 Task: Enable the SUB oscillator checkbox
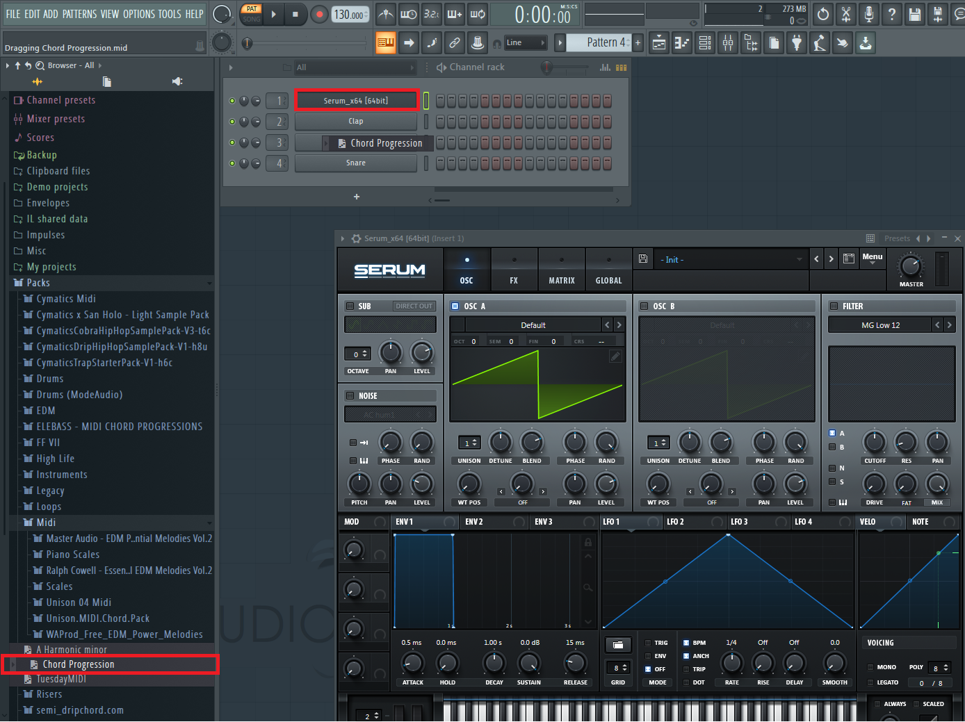(350, 306)
